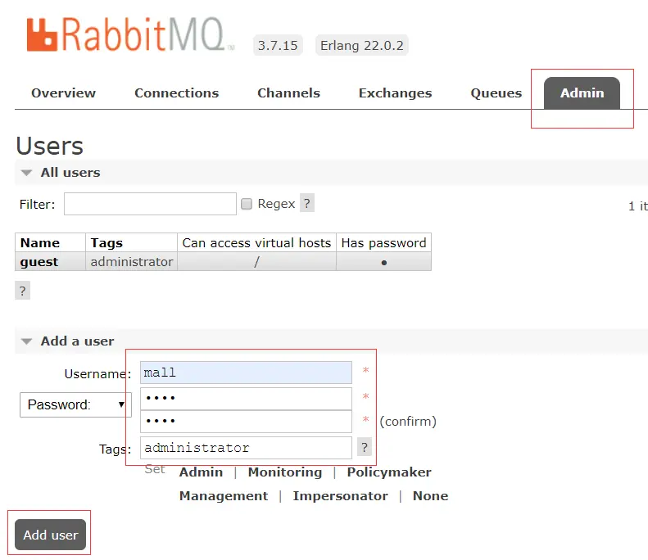Open the Regex filter help question mark
This screenshot has width=648, height=560.
[306, 203]
